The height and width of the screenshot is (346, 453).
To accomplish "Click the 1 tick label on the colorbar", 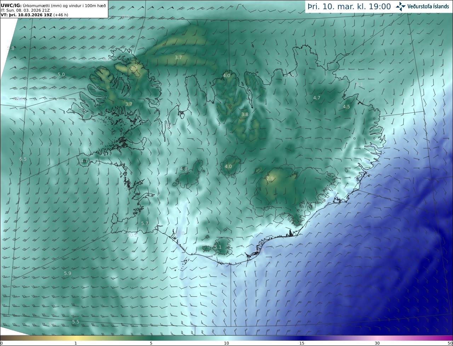I will 76,343.
